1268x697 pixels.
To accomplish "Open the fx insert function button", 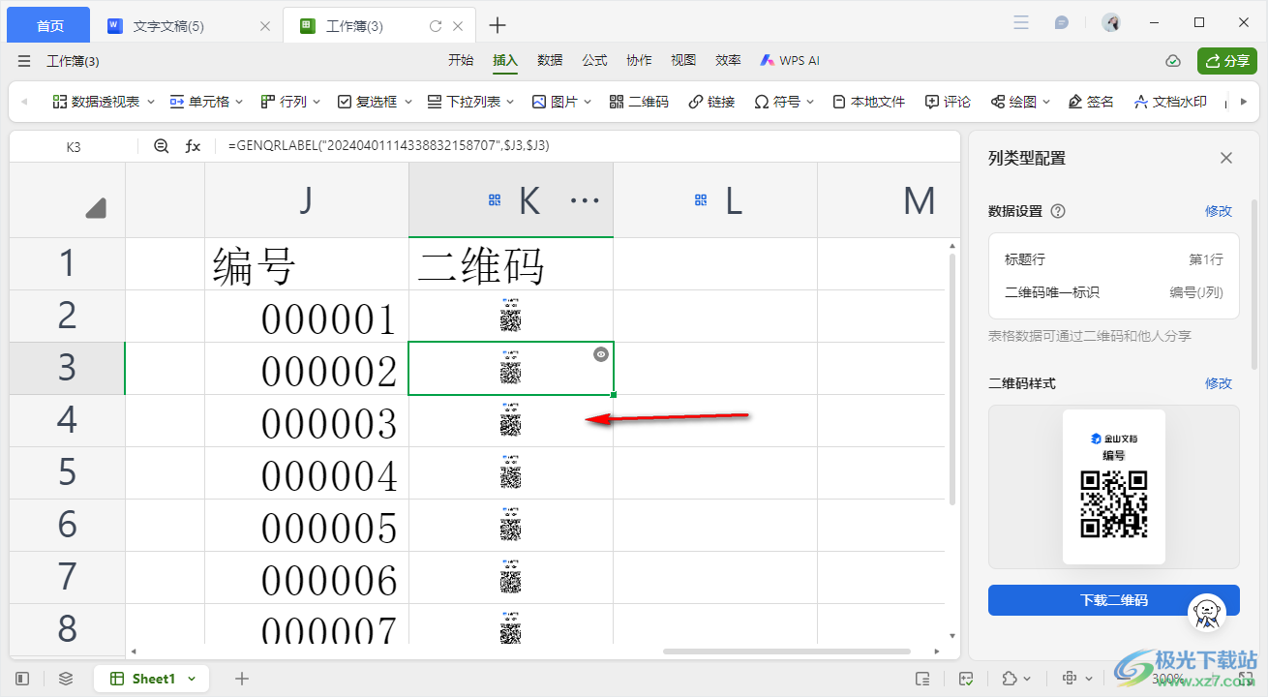I will pyautogui.click(x=193, y=146).
